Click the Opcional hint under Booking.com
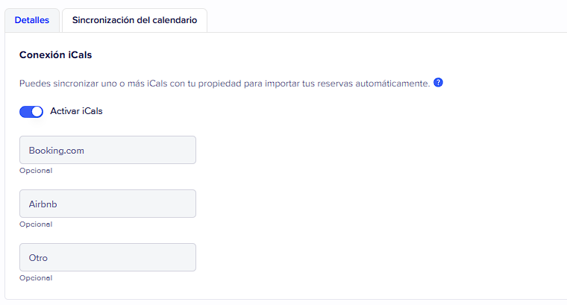This screenshot has width=567, height=305. [36, 171]
